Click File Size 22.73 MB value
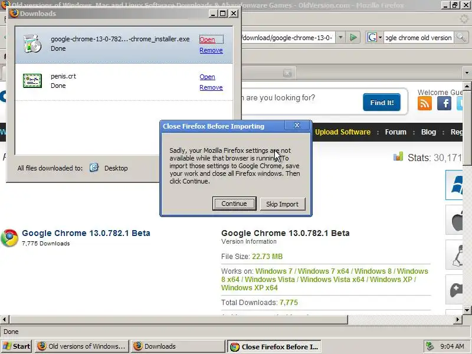The width and height of the screenshot is (472, 354). tap(267, 257)
